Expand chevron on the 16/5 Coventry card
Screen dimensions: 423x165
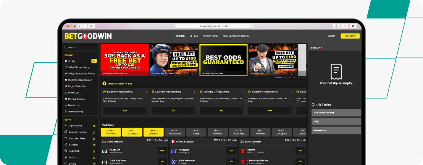click(x=291, y=92)
